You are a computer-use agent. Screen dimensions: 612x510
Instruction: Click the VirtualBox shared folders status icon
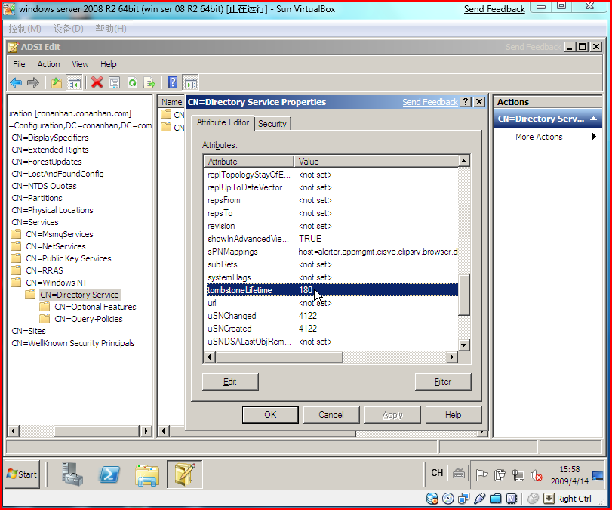(495, 499)
